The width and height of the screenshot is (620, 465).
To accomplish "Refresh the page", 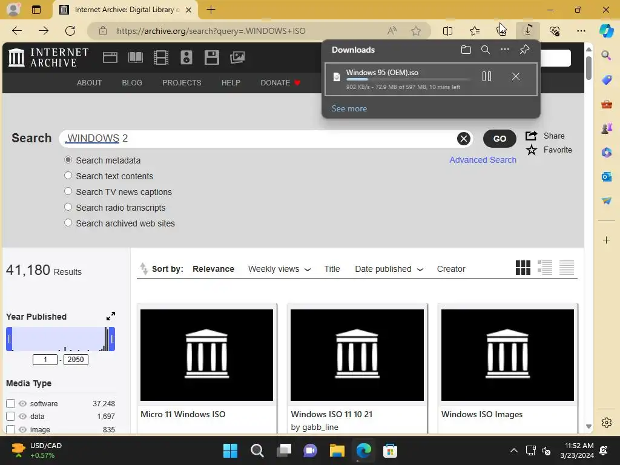I will 70,31.
